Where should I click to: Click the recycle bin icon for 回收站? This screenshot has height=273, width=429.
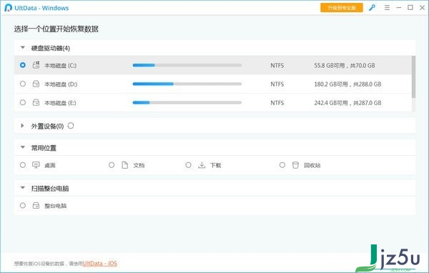point(295,165)
